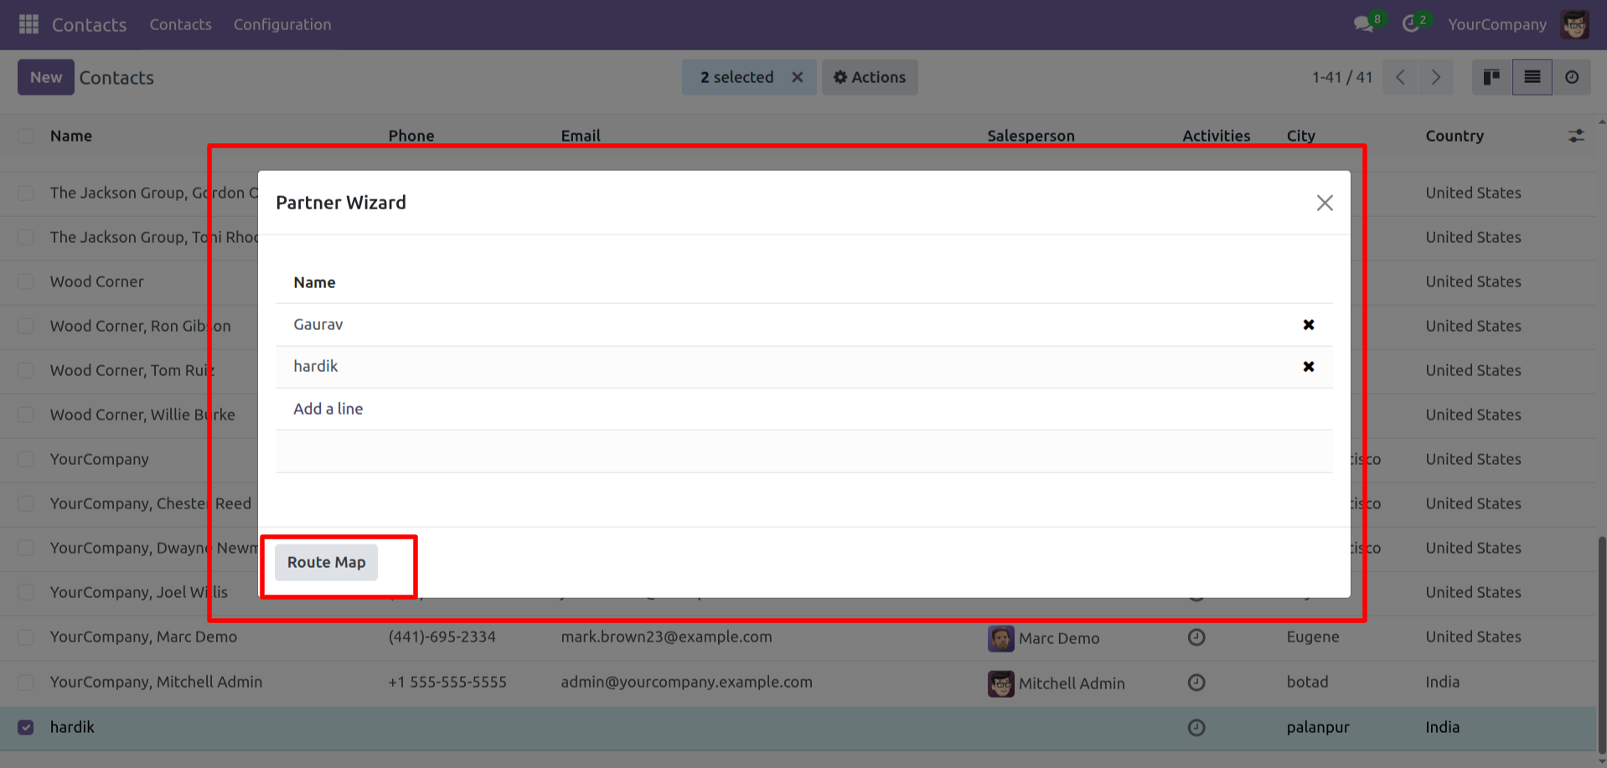The height and width of the screenshot is (768, 1607).
Task: Switch to List view
Action: [x=1532, y=77]
